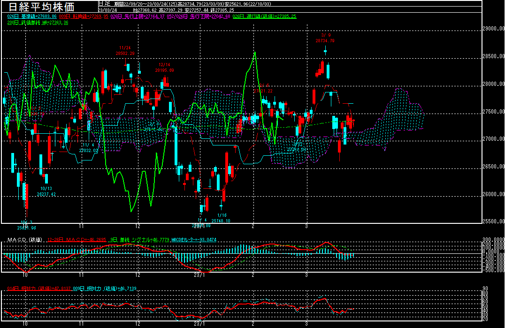Click the 90 level on RSI scale
This screenshot has width=505, height=328.
pos(485,289)
